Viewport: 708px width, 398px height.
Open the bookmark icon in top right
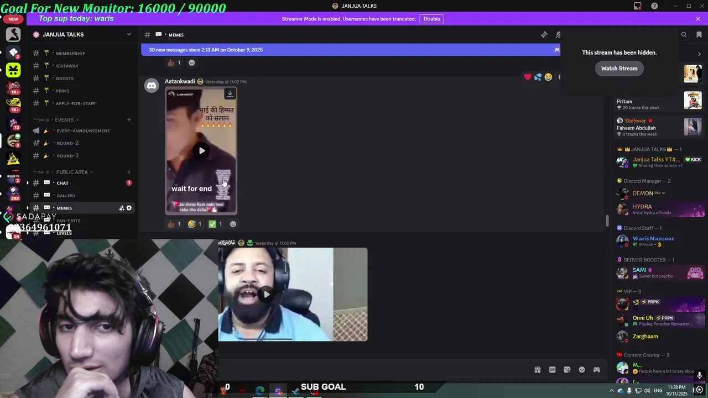[x=699, y=34]
